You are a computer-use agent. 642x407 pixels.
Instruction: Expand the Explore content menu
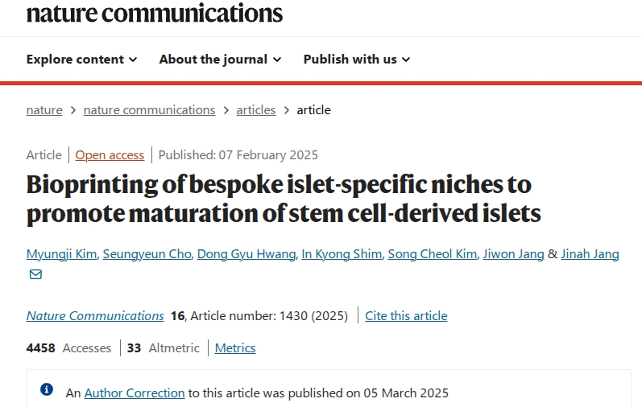pyautogui.click(x=81, y=60)
